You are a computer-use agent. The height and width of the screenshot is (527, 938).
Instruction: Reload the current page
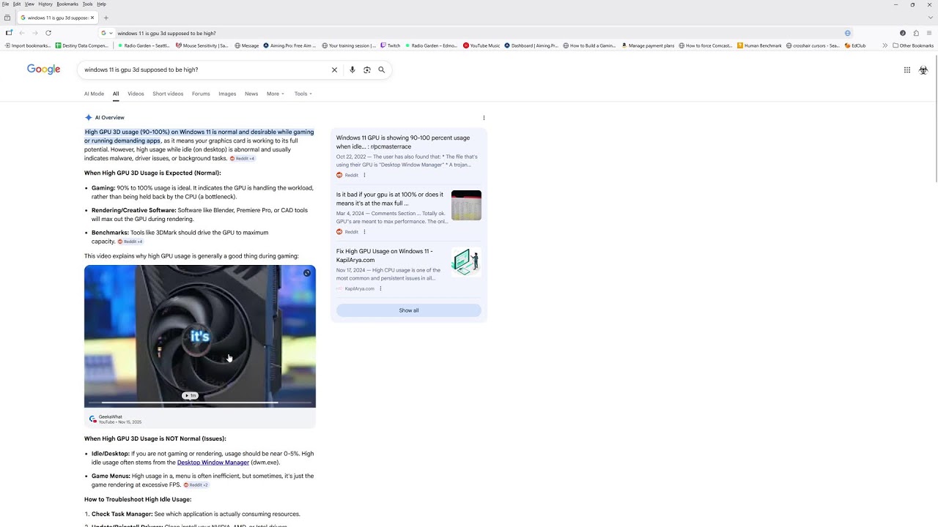click(48, 33)
